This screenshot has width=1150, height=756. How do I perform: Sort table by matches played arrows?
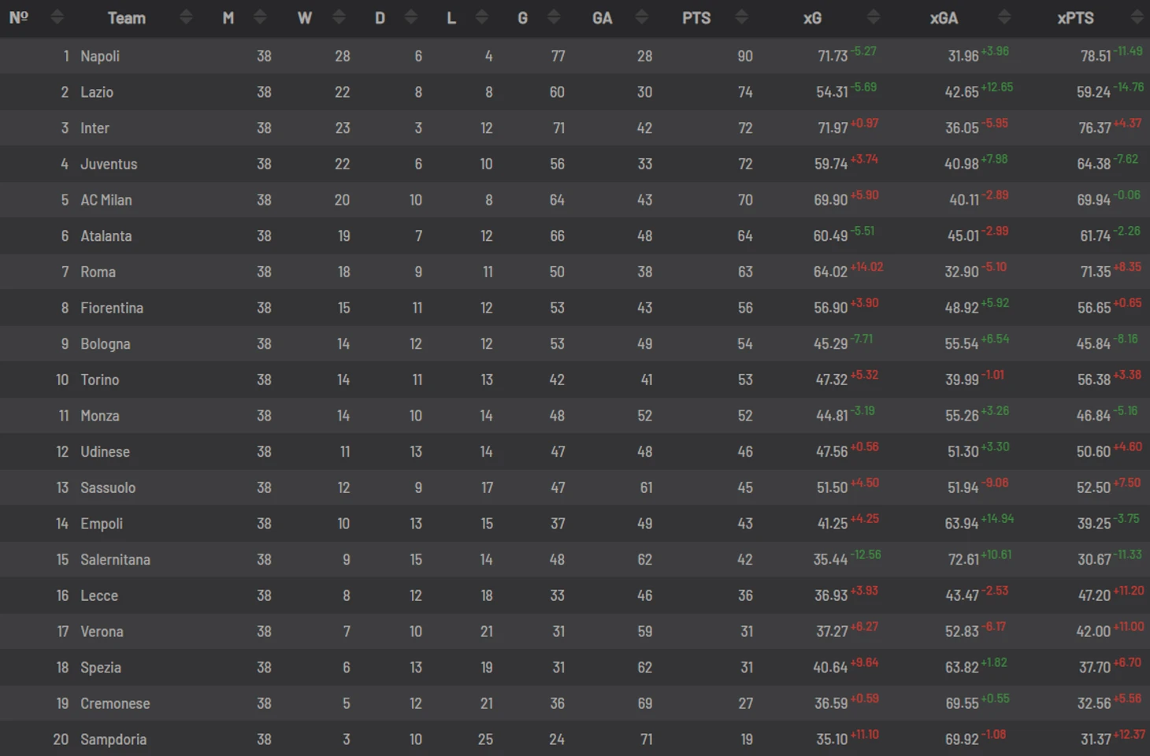[261, 17]
